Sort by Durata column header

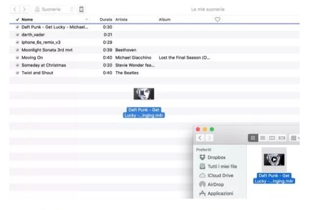coord(106,20)
